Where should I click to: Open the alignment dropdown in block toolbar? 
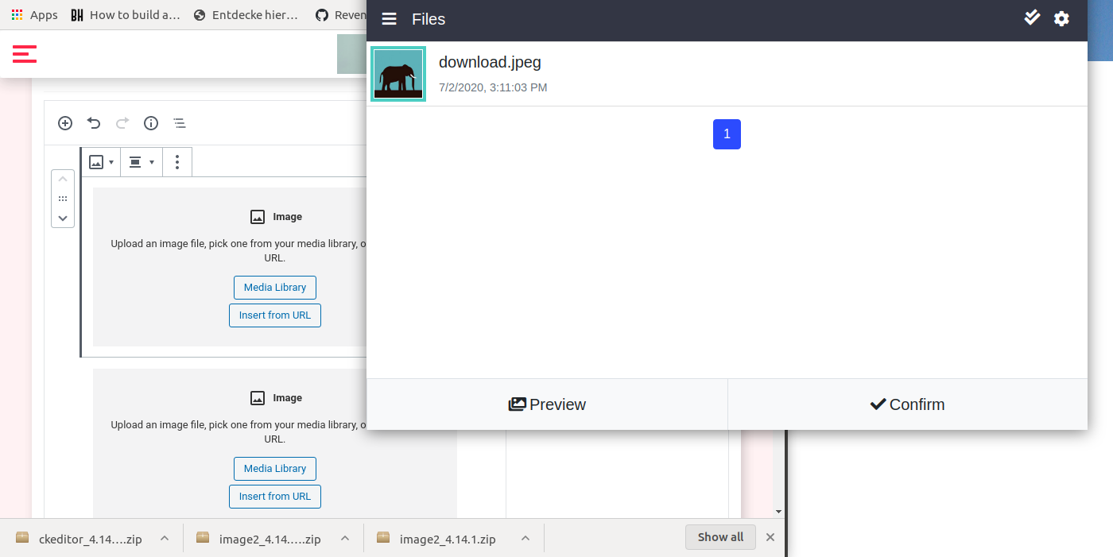coord(141,161)
